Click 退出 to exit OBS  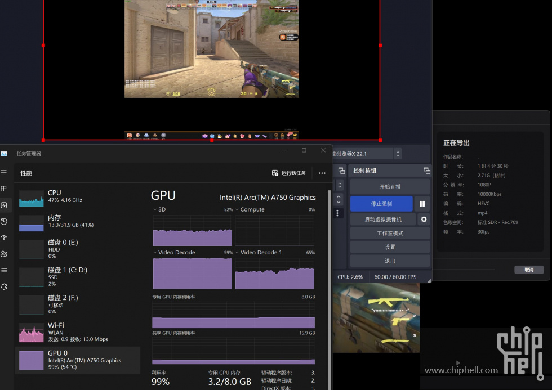pyautogui.click(x=390, y=261)
